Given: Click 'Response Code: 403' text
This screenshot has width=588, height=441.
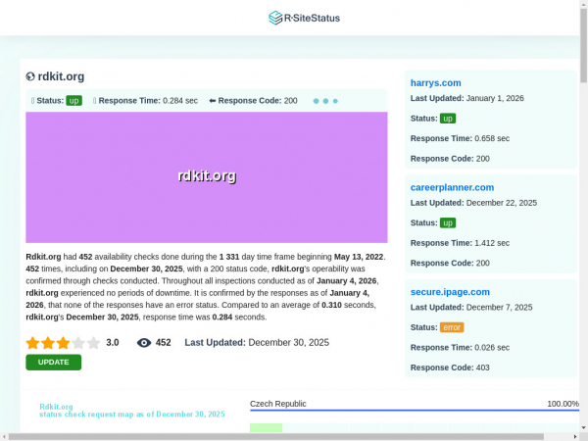Looking at the screenshot, I should point(450,367).
